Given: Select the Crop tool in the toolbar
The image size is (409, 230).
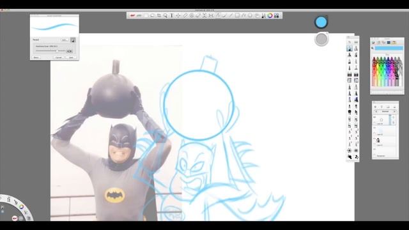Looking at the screenshot, I should pyautogui.click(x=159, y=15).
